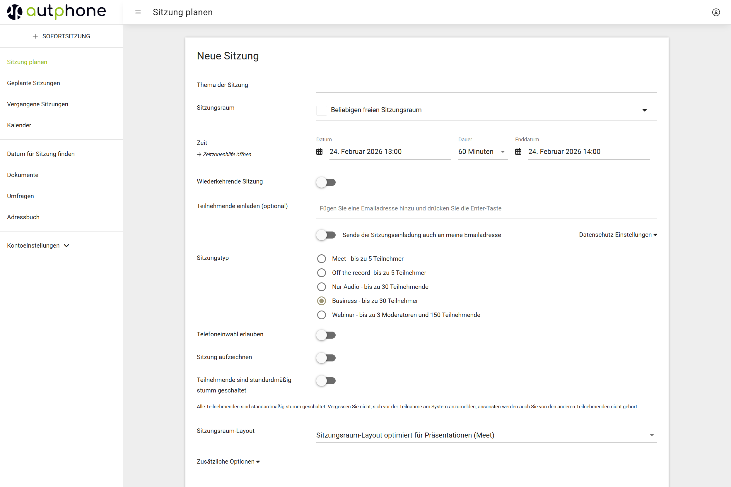731x487 pixels.
Task: Click the hamburger menu icon
Action: (x=138, y=12)
